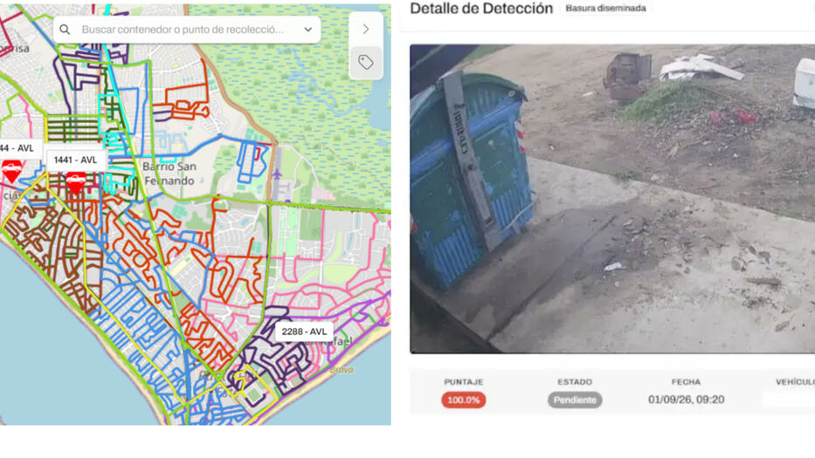Image resolution: width=815 pixels, height=458 pixels.
Task: Select the 1441 - AVL vehicle label
Action: (x=75, y=160)
